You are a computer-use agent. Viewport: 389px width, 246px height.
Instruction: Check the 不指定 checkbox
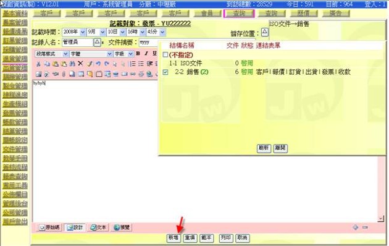(165, 54)
